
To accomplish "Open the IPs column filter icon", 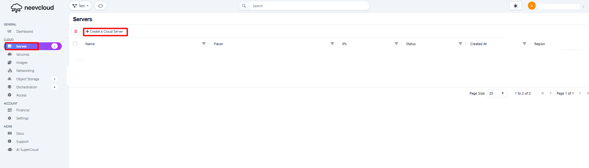I will [x=396, y=44].
